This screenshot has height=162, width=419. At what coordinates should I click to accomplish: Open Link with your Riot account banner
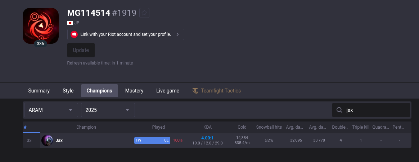[x=126, y=34]
